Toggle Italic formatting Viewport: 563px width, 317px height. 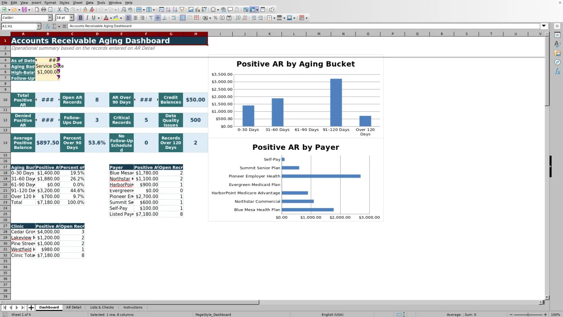pos(87,18)
